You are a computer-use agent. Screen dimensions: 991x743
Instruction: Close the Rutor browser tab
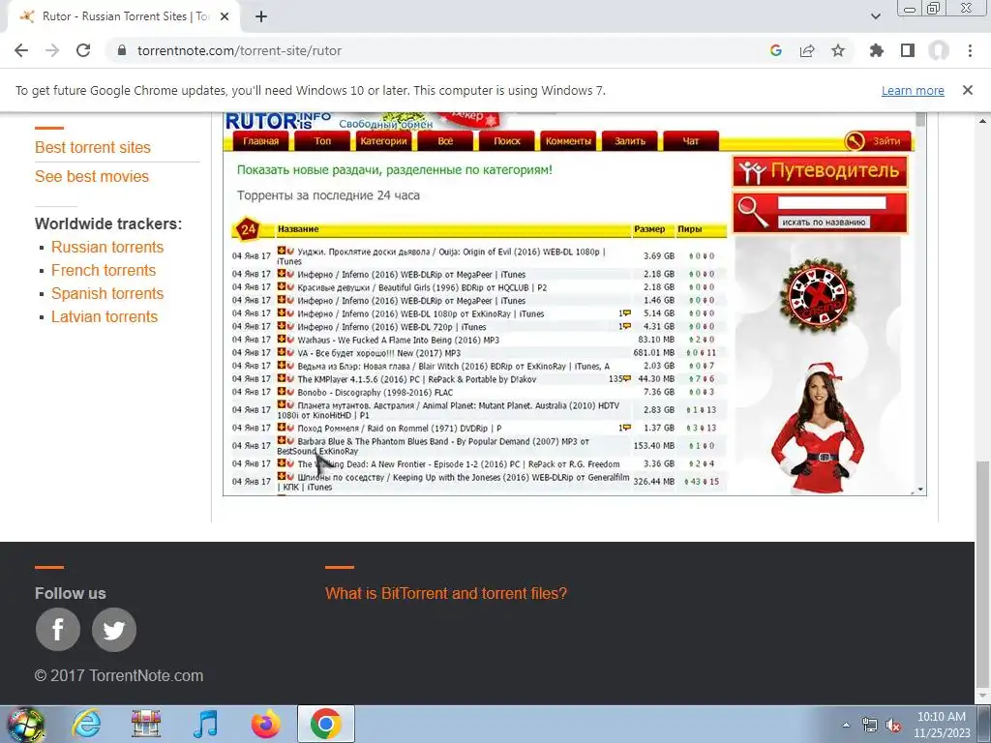(x=225, y=16)
